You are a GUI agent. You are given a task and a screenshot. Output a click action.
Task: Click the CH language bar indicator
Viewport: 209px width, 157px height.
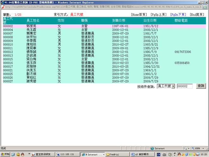(x=158, y=154)
